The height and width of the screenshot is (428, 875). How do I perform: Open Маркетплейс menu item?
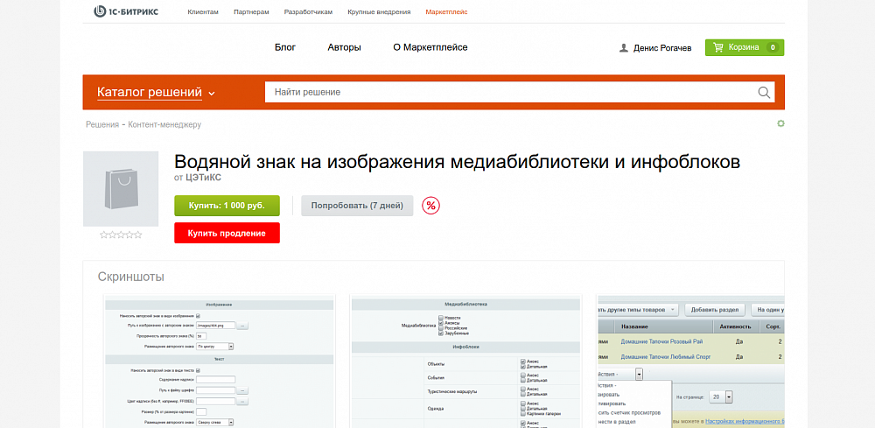pos(446,11)
